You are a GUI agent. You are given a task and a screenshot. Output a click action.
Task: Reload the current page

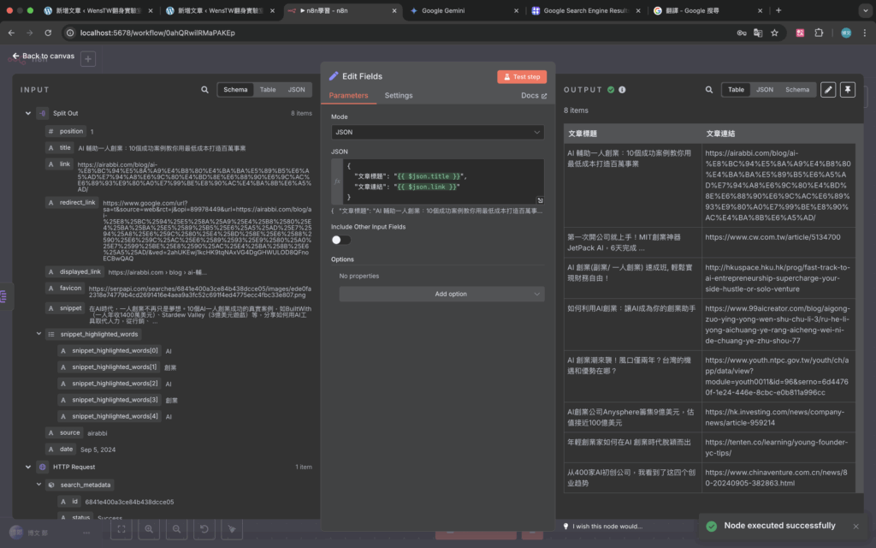48,33
